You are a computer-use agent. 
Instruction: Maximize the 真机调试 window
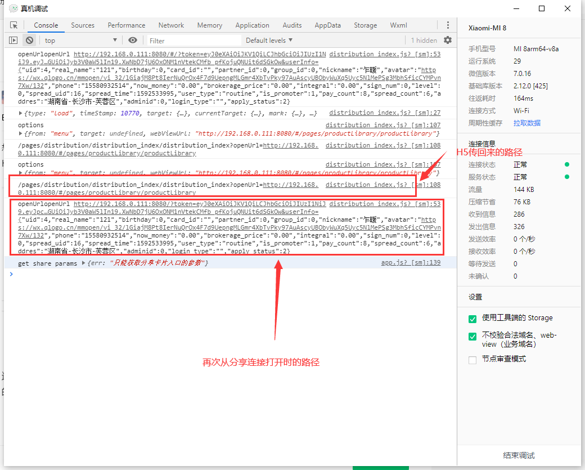[542, 8]
